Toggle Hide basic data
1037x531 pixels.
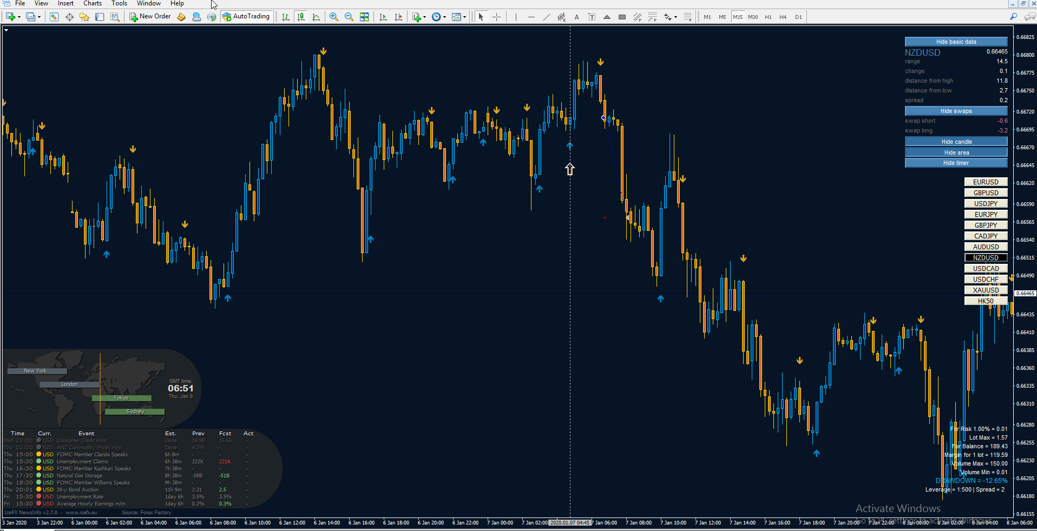pyautogui.click(x=956, y=42)
